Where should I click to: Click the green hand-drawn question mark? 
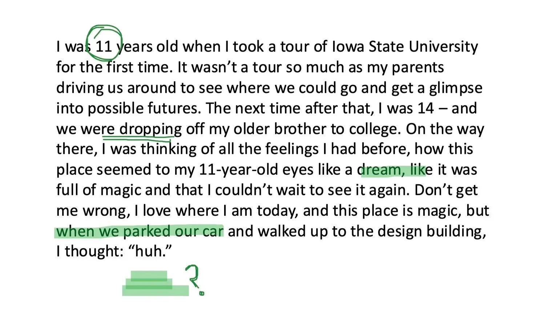point(193,276)
